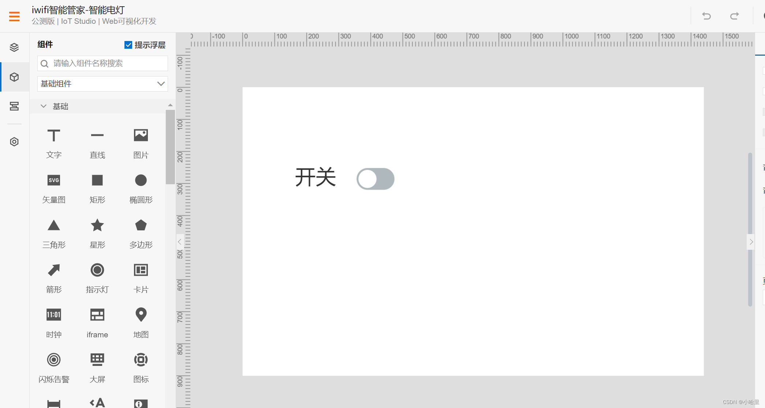
Task: Open the layers panel in the sidebar
Action: coord(14,47)
